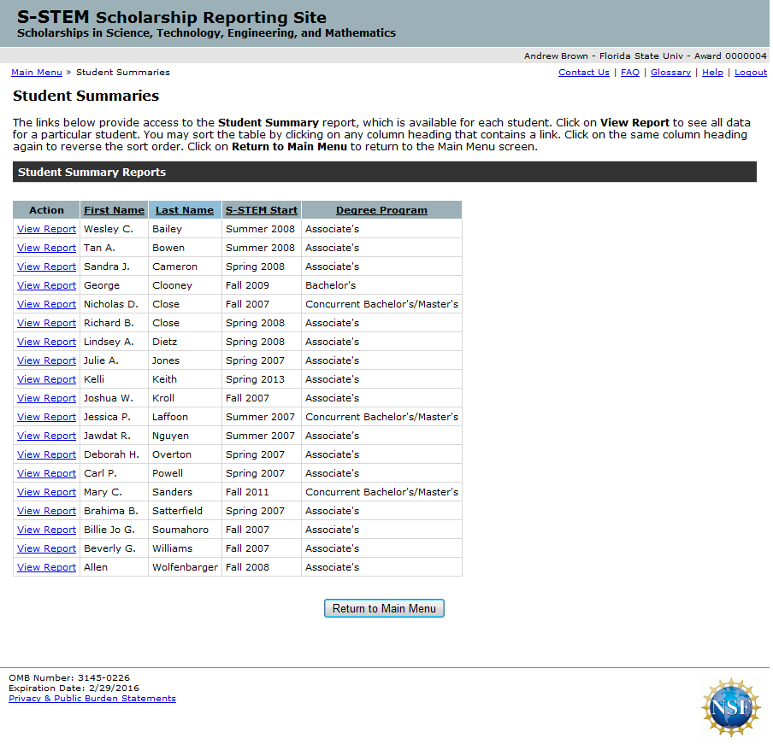
Task: Click the 'Fall 2011' start cell
Action: click(x=262, y=492)
